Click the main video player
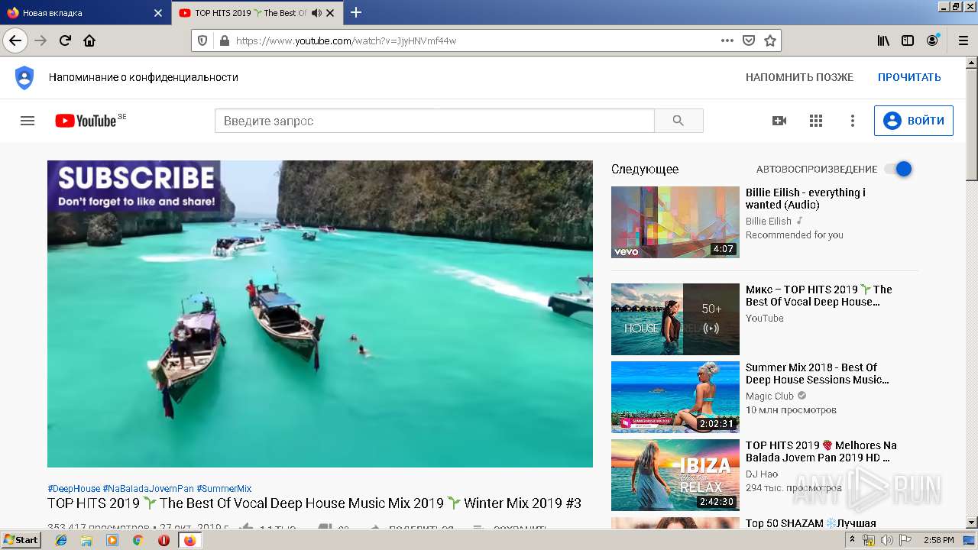The width and height of the screenshot is (978, 550). (x=320, y=314)
